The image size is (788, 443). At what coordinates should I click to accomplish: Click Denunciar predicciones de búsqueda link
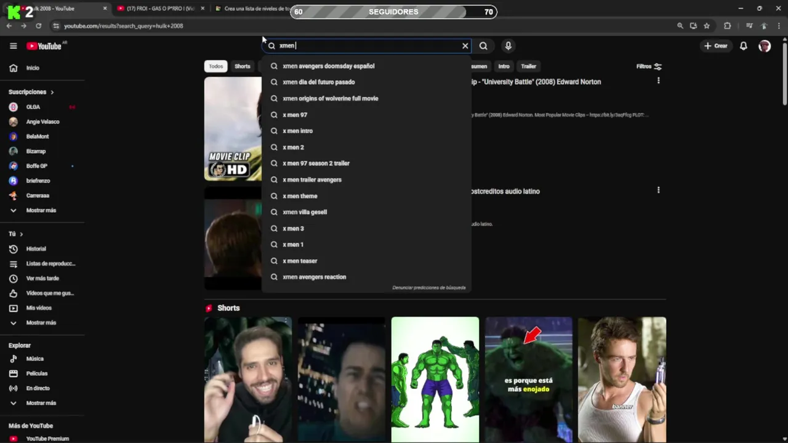pos(429,288)
